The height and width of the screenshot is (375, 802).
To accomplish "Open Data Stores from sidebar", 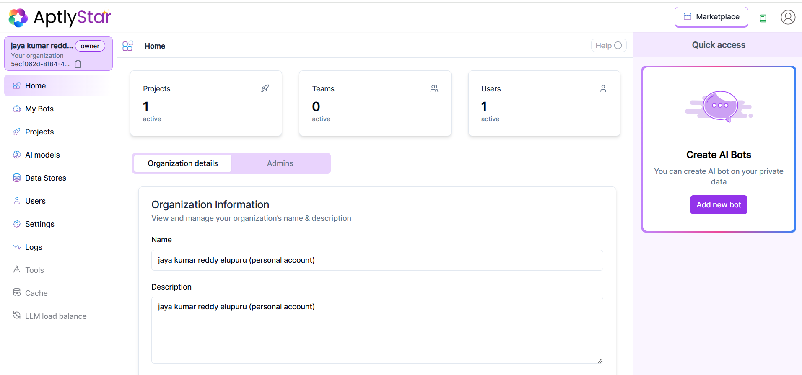I will coord(45,178).
